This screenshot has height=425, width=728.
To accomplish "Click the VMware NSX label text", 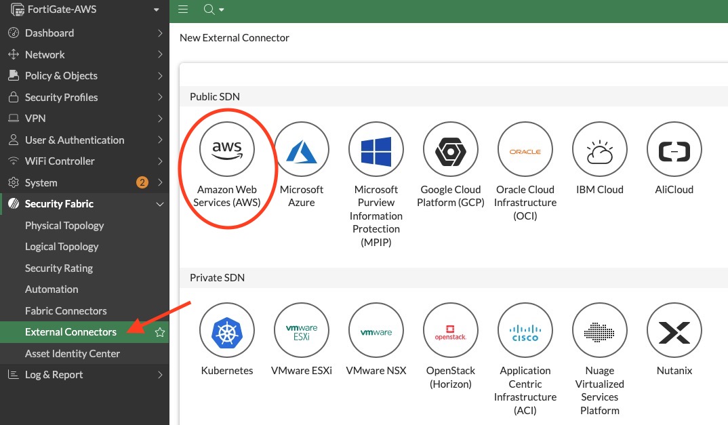I will [376, 371].
